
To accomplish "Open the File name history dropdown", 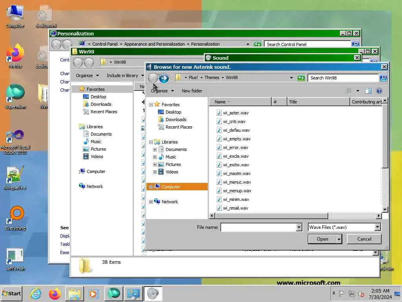I will point(299,227).
